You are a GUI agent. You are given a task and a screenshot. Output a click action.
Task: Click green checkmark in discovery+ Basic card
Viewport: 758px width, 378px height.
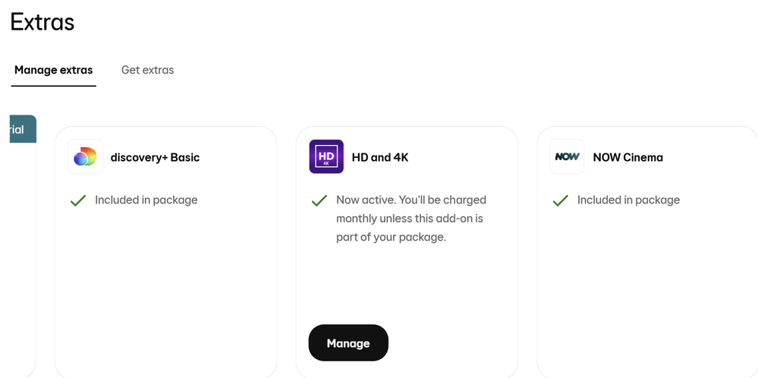[x=78, y=200]
